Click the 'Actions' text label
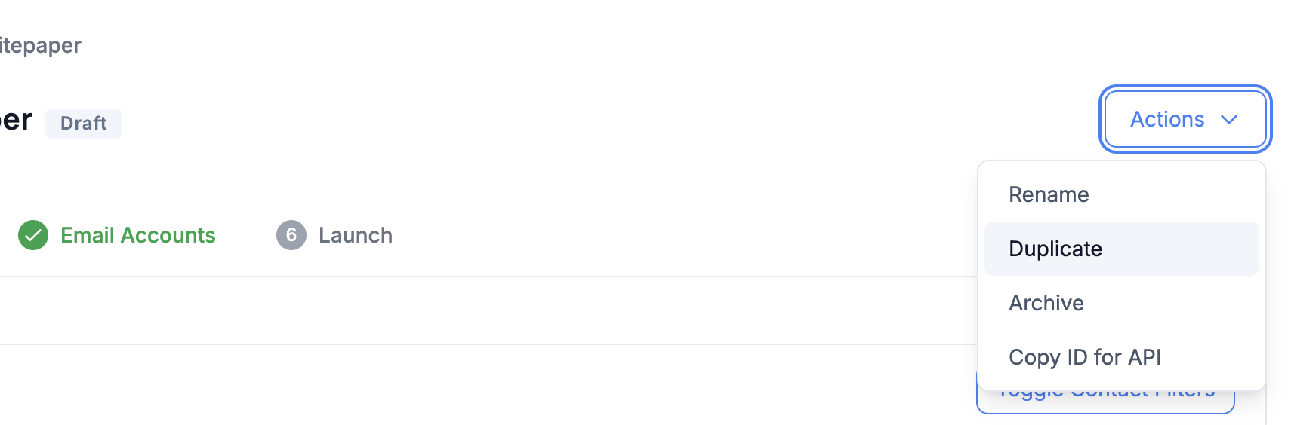Image resolution: width=1291 pixels, height=425 pixels. (x=1167, y=119)
